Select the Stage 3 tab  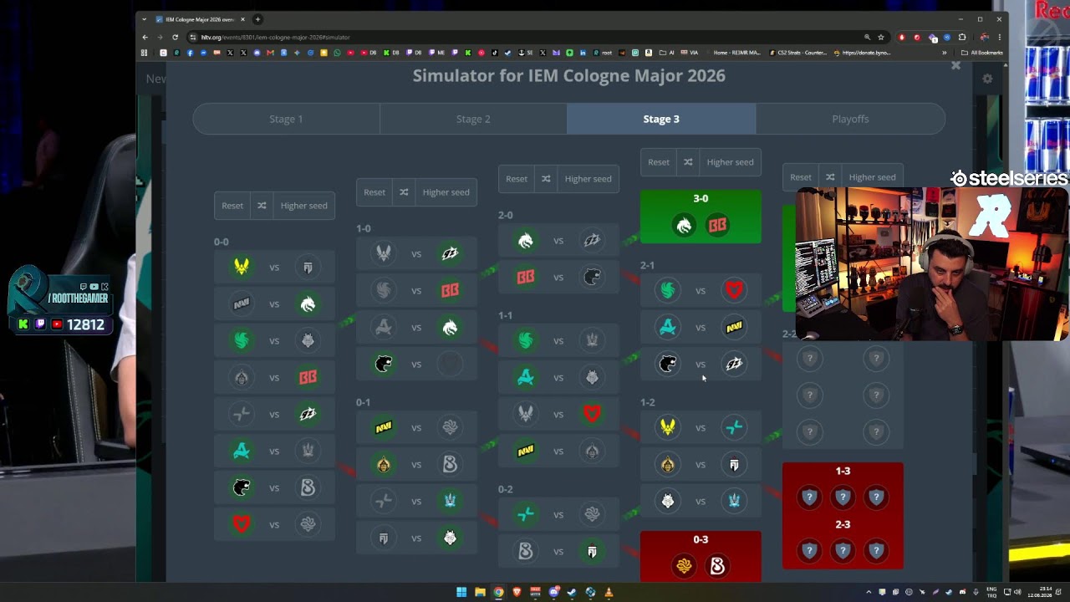661,119
